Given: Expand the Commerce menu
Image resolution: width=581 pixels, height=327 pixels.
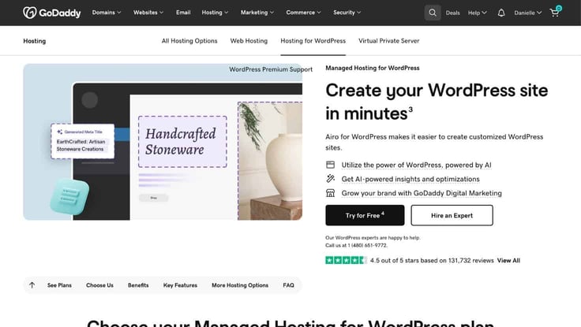Looking at the screenshot, I should click(303, 13).
